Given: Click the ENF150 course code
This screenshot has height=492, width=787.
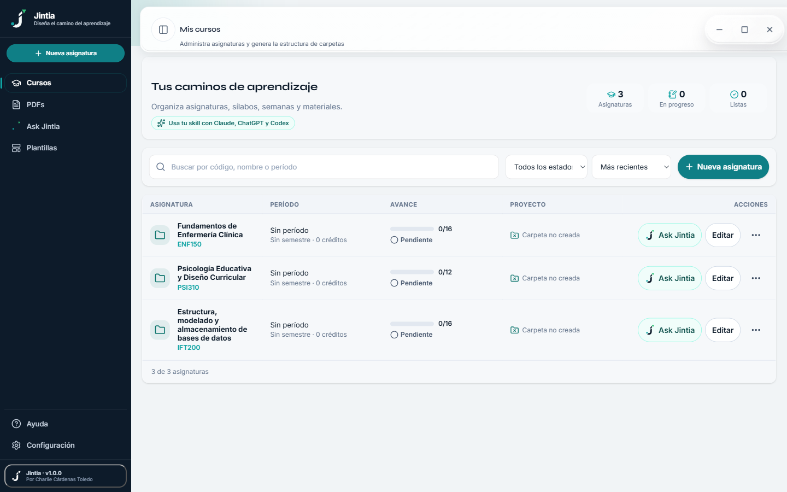Looking at the screenshot, I should (x=190, y=244).
